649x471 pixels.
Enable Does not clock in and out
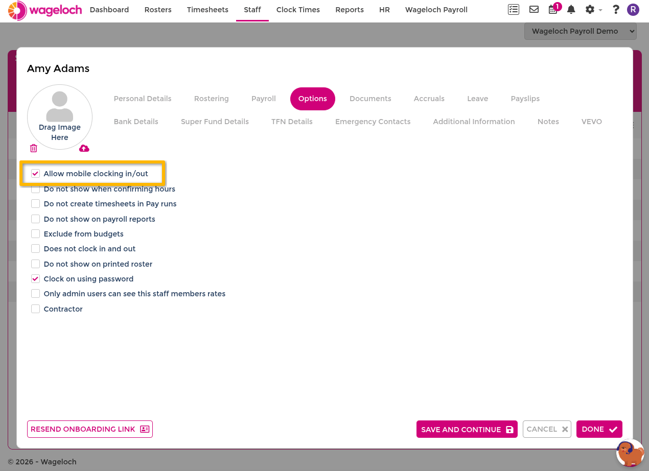(35, 249)
